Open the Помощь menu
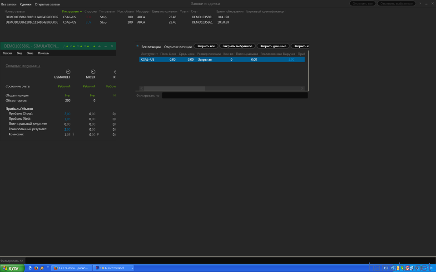 click(x=43, y=53)
